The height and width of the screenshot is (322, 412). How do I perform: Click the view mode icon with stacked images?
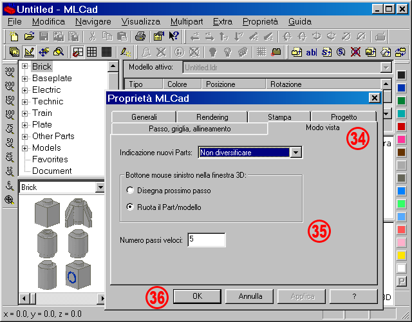[x=14, y=52]
